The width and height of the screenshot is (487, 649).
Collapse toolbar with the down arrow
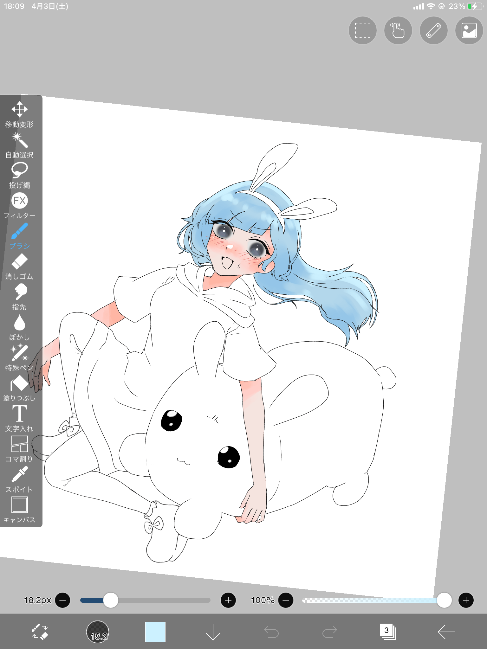pos(213,632)
